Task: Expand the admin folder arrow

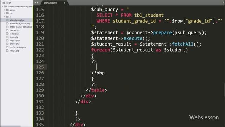Action: click(x=5, y=10)
